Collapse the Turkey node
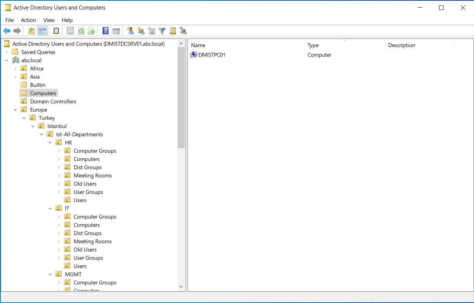This screenshot has height=303, width=474. pos(24,118)
